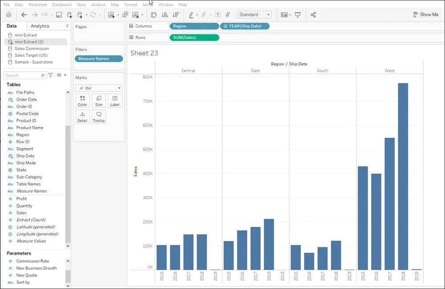Click the Parameters list scroll down arrow

pyautogui.click(x=68, y=285)
